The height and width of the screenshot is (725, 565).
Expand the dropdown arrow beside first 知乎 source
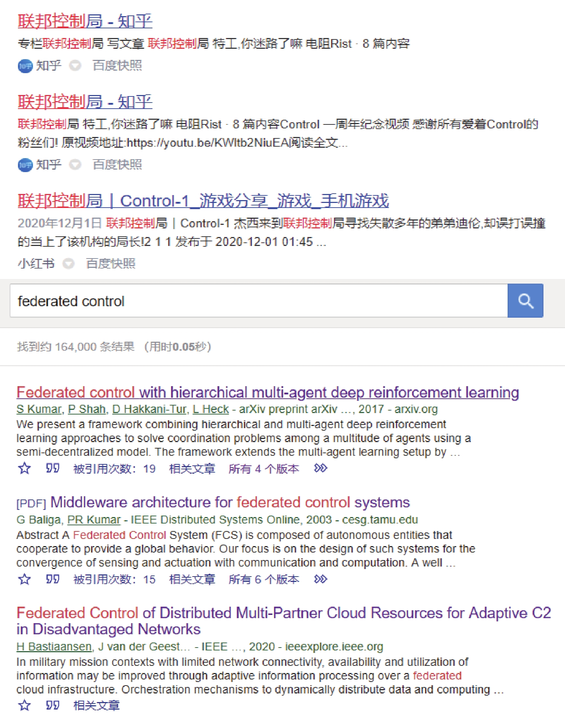75,66
